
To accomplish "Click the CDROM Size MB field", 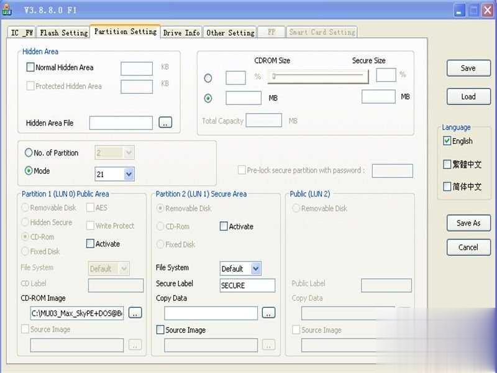I will (244, 98).
